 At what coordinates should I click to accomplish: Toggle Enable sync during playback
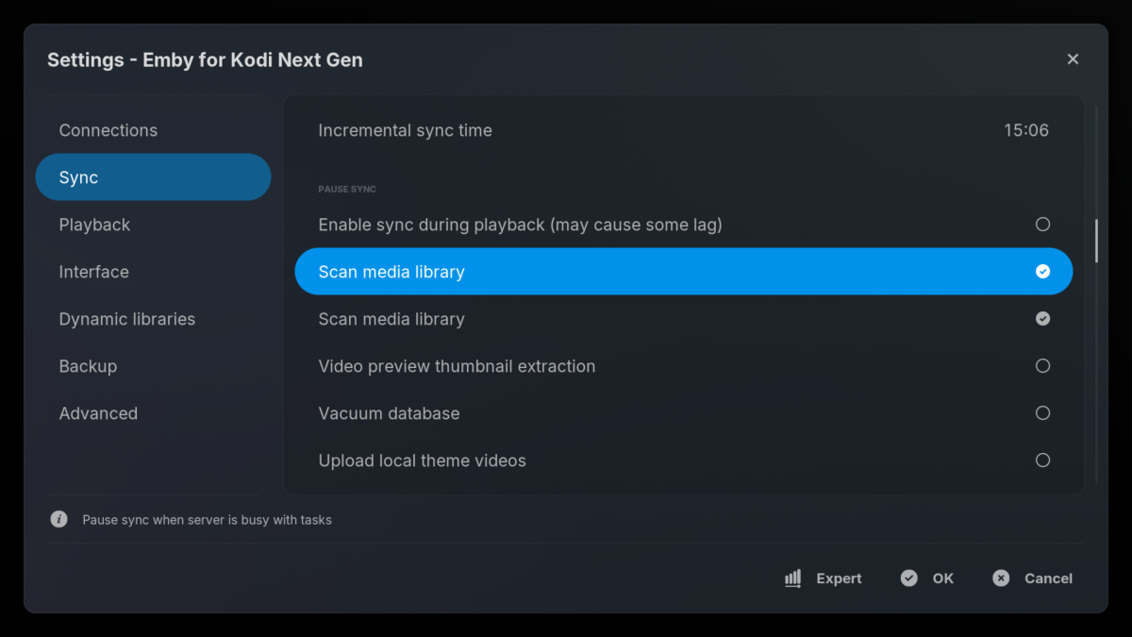pos(1042,225)
